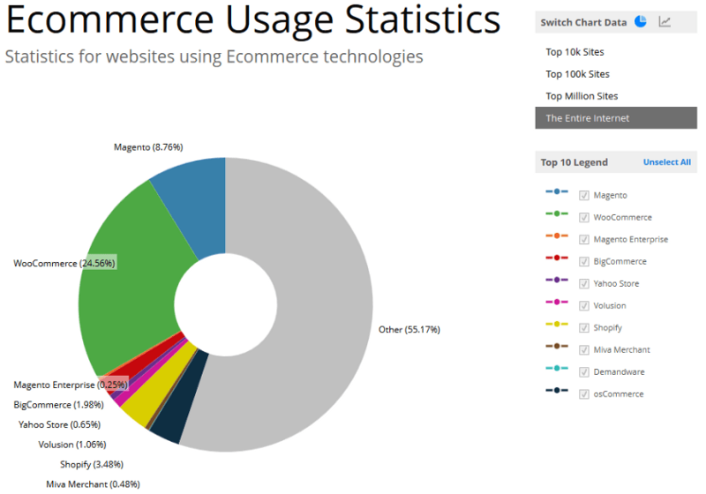Click the Ecommerce Usage Statistics heading
706x494 pixels.
253,19
